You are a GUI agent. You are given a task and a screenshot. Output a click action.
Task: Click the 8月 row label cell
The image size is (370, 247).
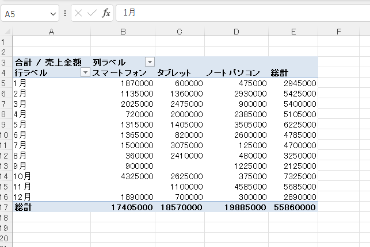point(52,156)
